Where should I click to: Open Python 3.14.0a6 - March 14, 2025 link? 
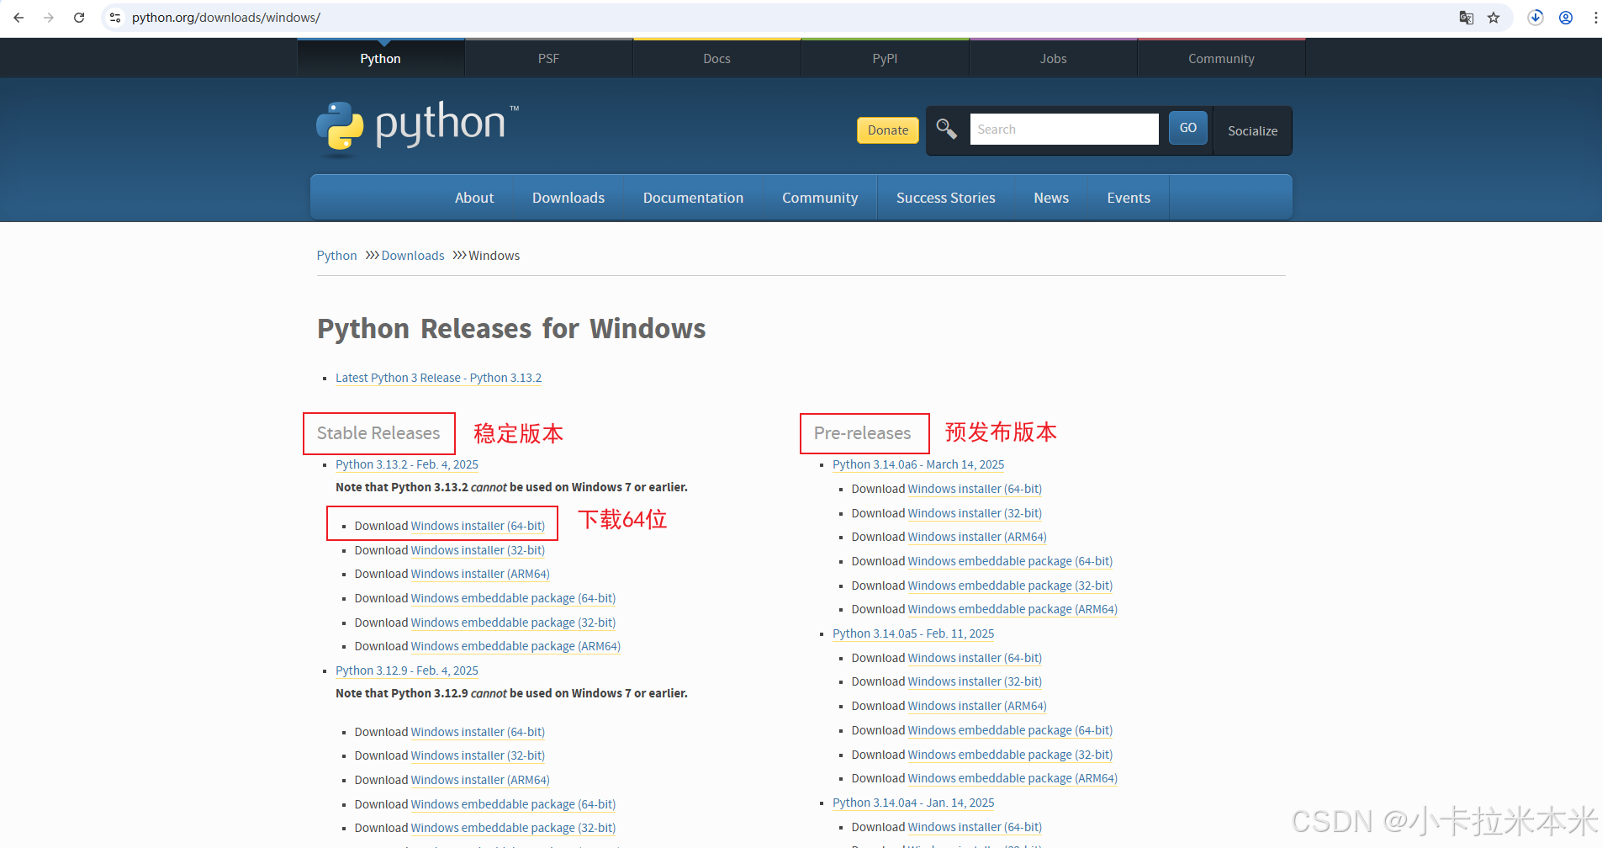pos(918,464)
